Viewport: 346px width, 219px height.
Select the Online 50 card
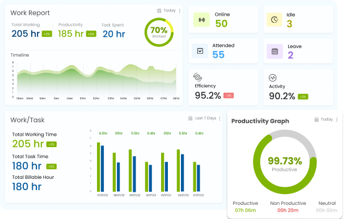click(x=223, y=19)
